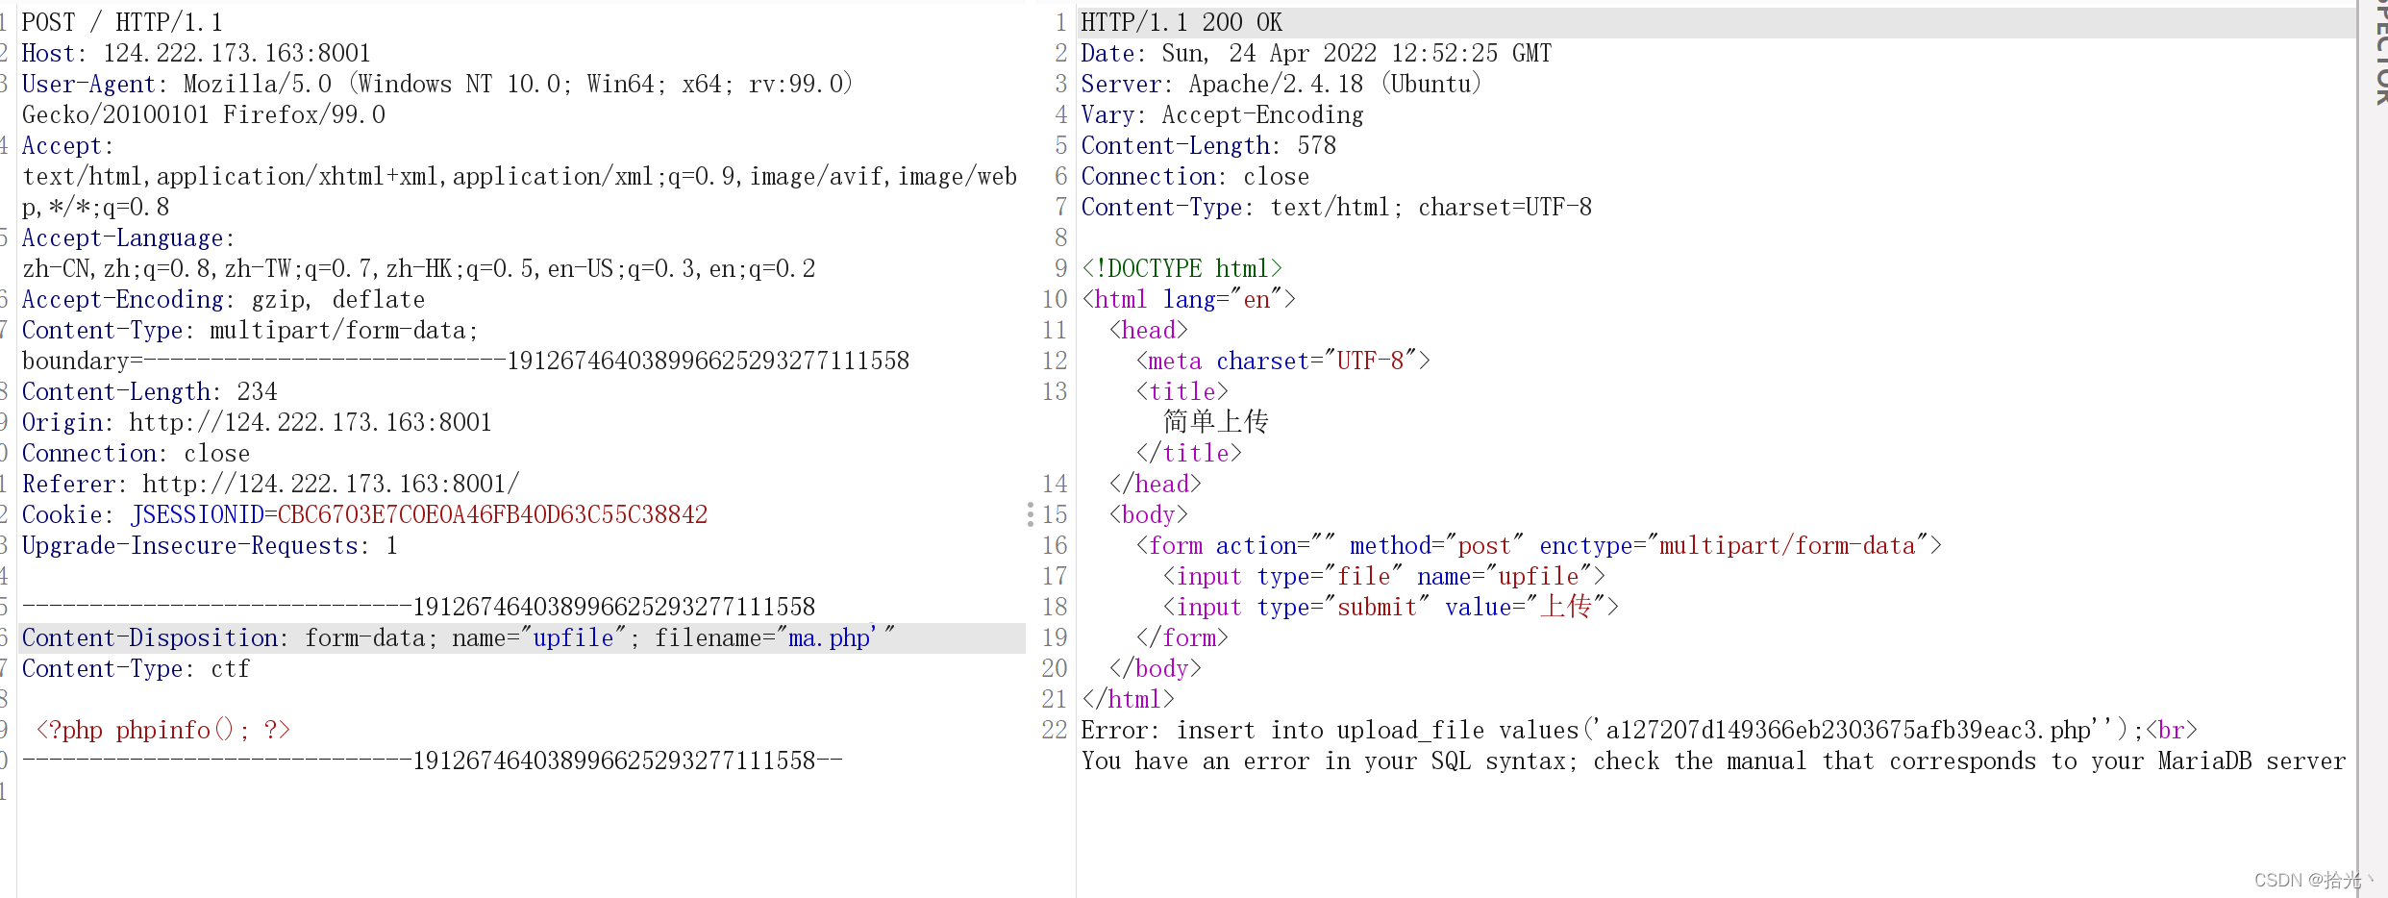This screenshot has width=2388, height=898.
Task: Click the <html lang="en"> tag line
Action: click(x=1188, y=299)
